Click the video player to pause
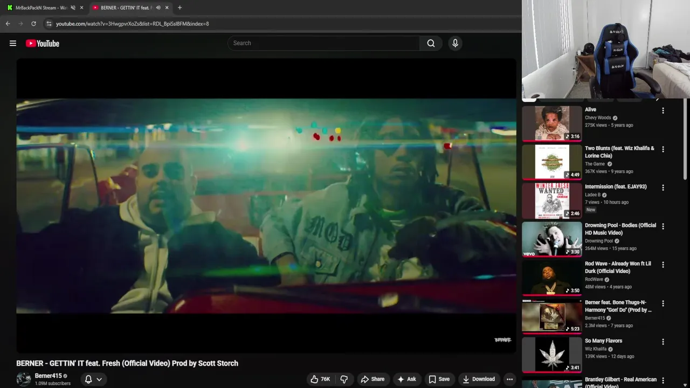 click(x=266, y=205)
